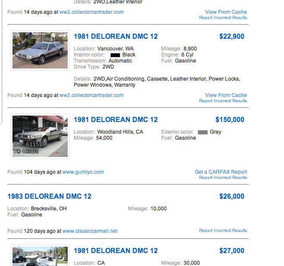Select the mileage value '54,000'

(x=104, y=138)
